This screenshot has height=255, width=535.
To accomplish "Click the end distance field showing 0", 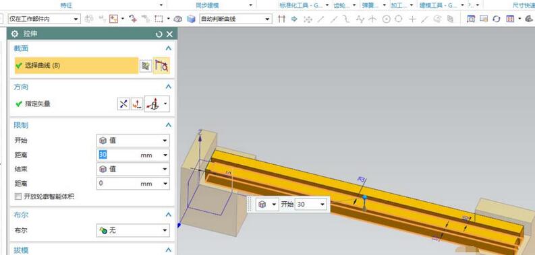I will (x=117, y=184).
